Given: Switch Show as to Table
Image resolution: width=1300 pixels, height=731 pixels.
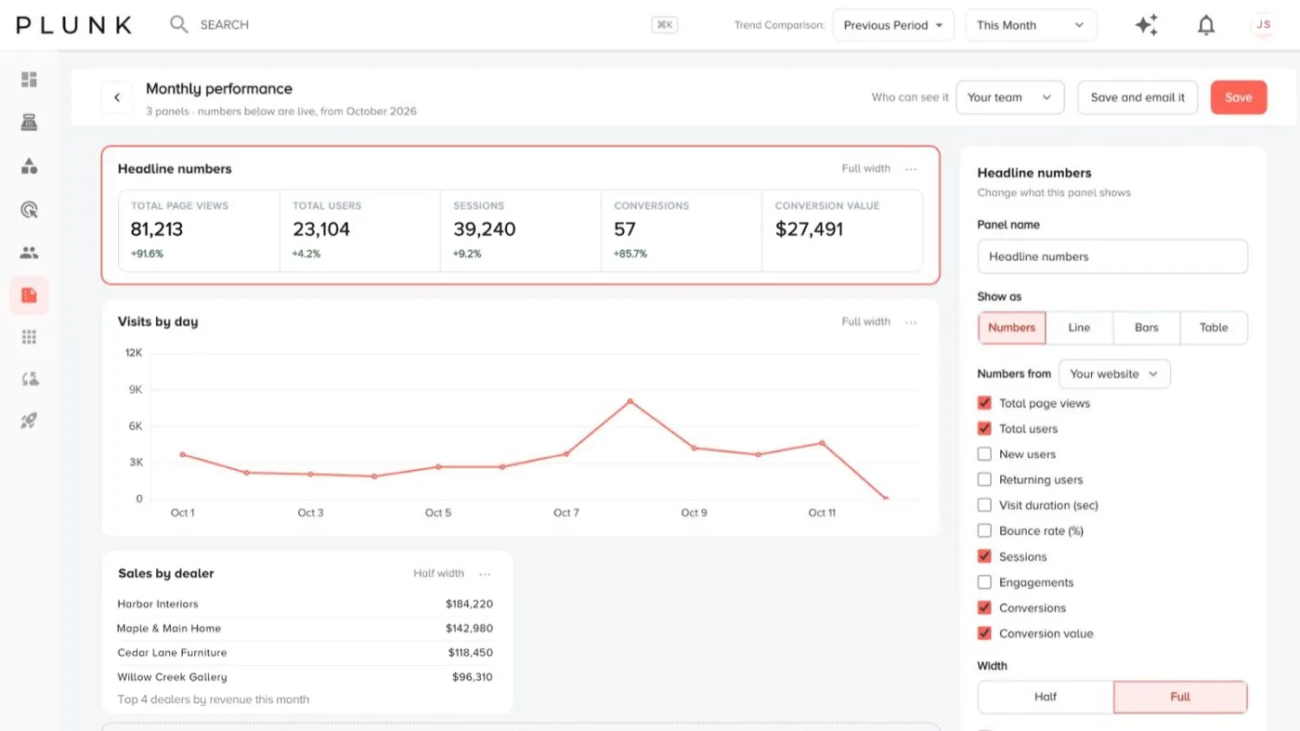Looking at the screenshot, I should 1214,328.
